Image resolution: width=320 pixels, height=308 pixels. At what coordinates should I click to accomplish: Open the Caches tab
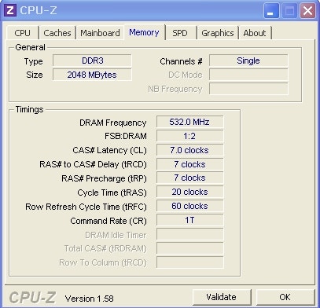click(57, 33)
